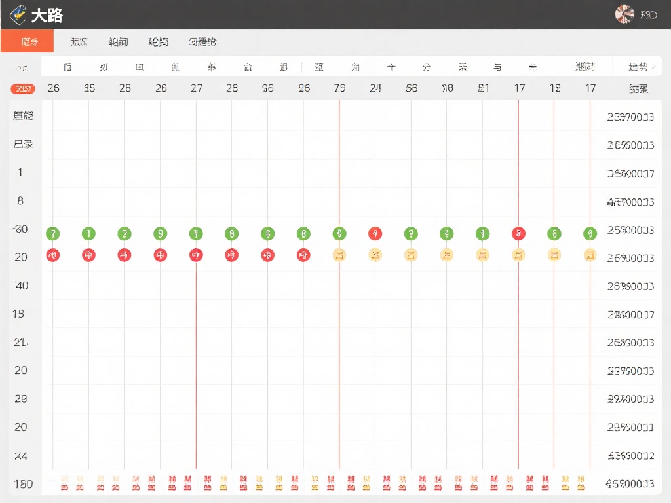
Task: Click the green circle numbered 1
Action: click(88, 233)
